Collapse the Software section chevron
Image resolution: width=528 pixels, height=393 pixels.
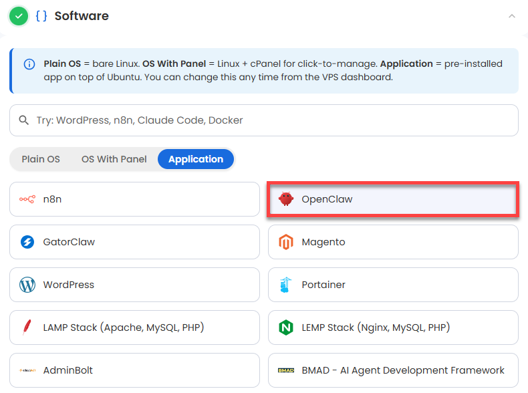click(x=512, y=16)
